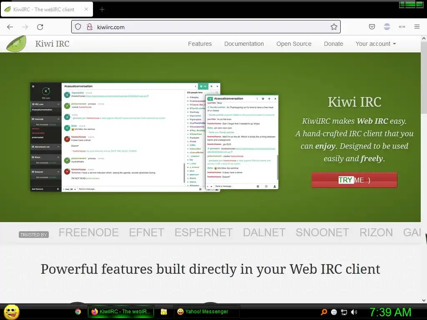Click the 7:39 AM clock
The width and height of the screenshot is (427, 320).
pyautogui.click(x=390, y=312)
